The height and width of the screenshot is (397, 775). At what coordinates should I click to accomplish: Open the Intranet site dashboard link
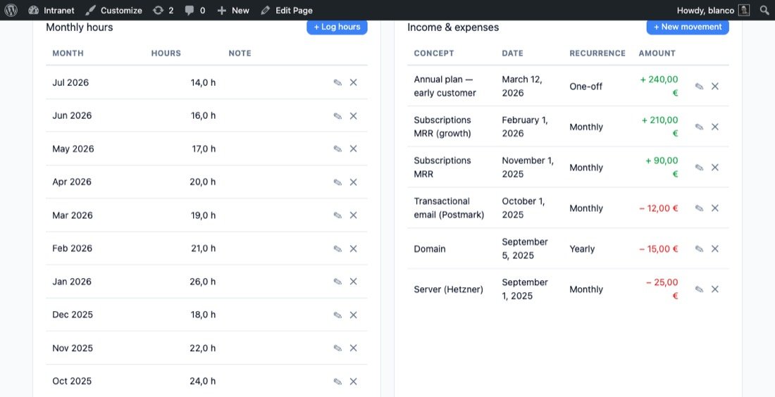pos(51,10)
